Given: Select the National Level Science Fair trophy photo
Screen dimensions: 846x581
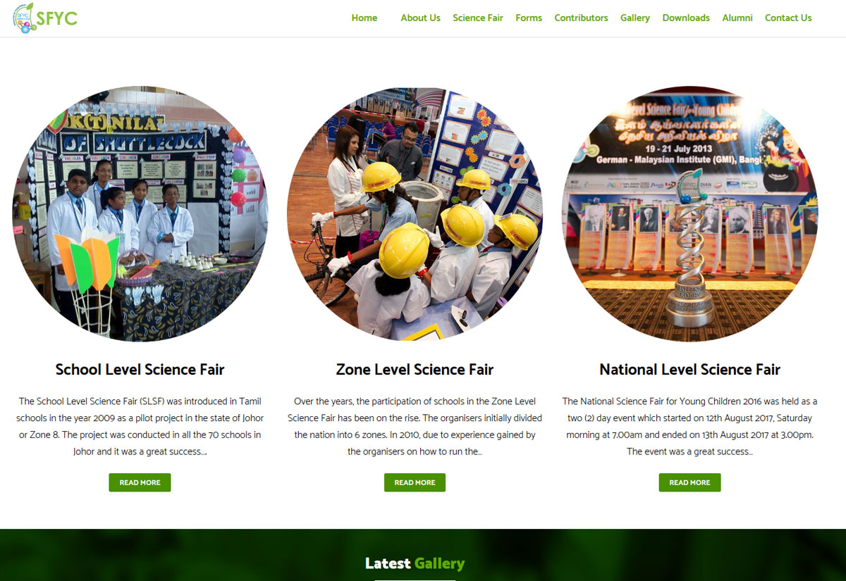Looking at the screenshot, I should [x=689, y=214].
